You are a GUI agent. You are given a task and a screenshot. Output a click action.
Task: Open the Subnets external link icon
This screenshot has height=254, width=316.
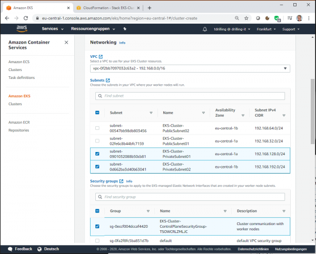[x=108, y=80]
